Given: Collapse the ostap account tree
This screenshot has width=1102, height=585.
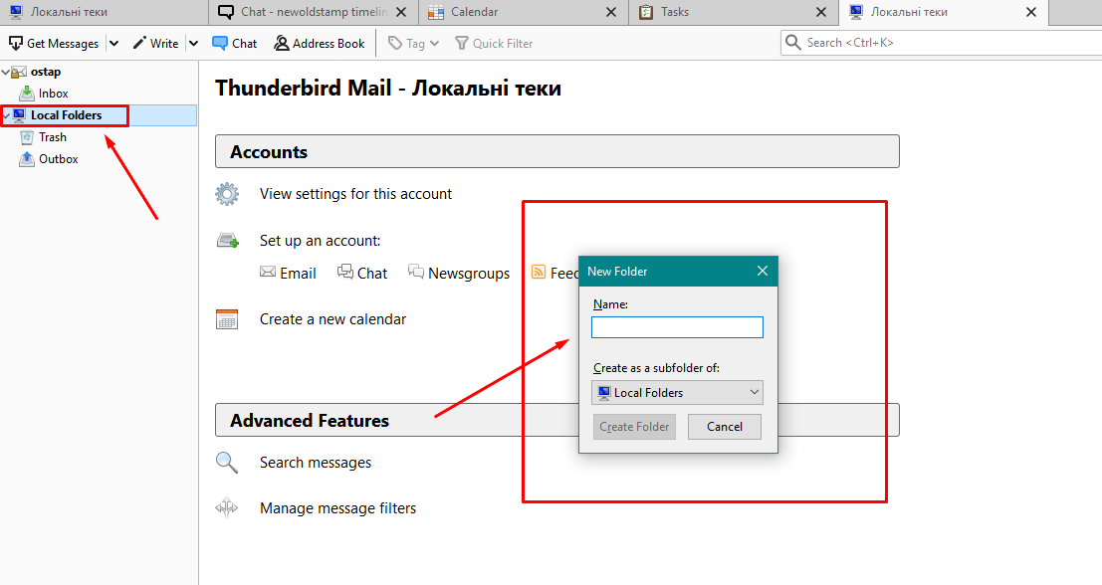Looking at the screenshot, I should pos(6,72).
